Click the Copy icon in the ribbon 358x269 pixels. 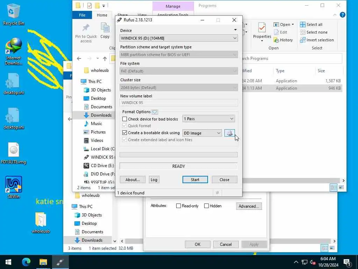[x=105, y=31]
